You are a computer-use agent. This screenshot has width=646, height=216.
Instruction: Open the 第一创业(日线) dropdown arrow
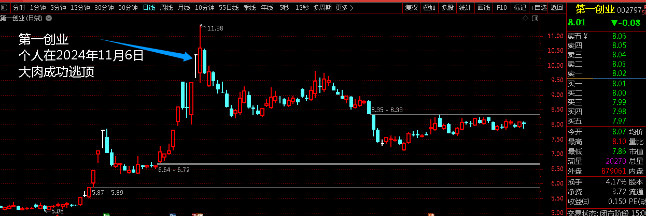(49, 18)
